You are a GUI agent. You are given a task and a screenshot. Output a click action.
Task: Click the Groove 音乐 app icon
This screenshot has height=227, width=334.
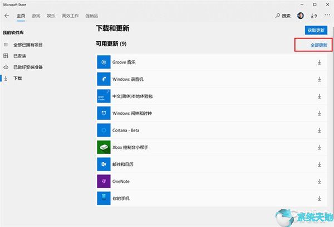tap(104, 62)
